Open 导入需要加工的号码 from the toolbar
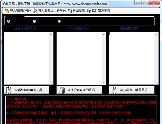This screenshot has width=162, height=124. tap(49, 11)
